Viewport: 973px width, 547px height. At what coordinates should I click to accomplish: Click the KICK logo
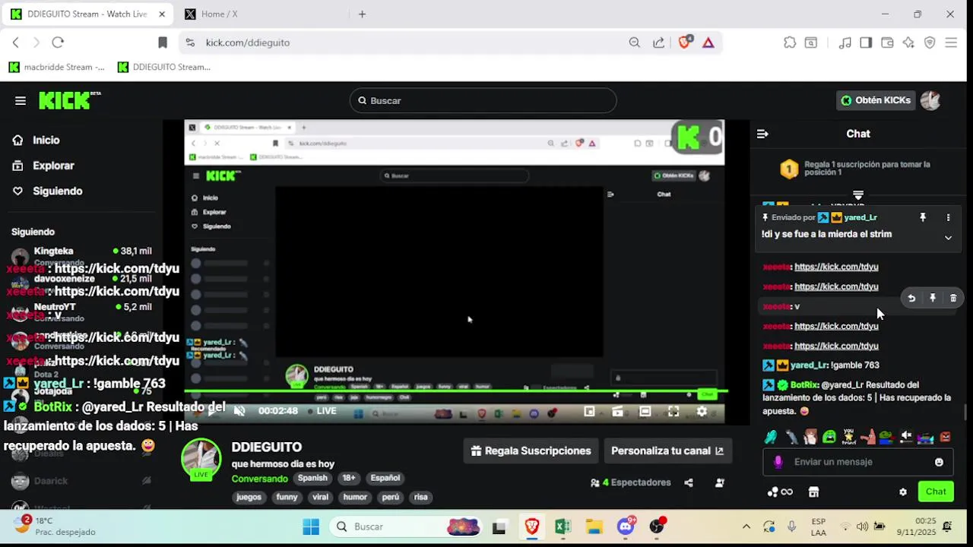point(69,100)
